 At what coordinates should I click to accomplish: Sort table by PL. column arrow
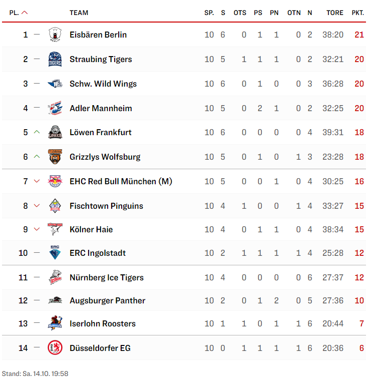(x=25, y=13)
